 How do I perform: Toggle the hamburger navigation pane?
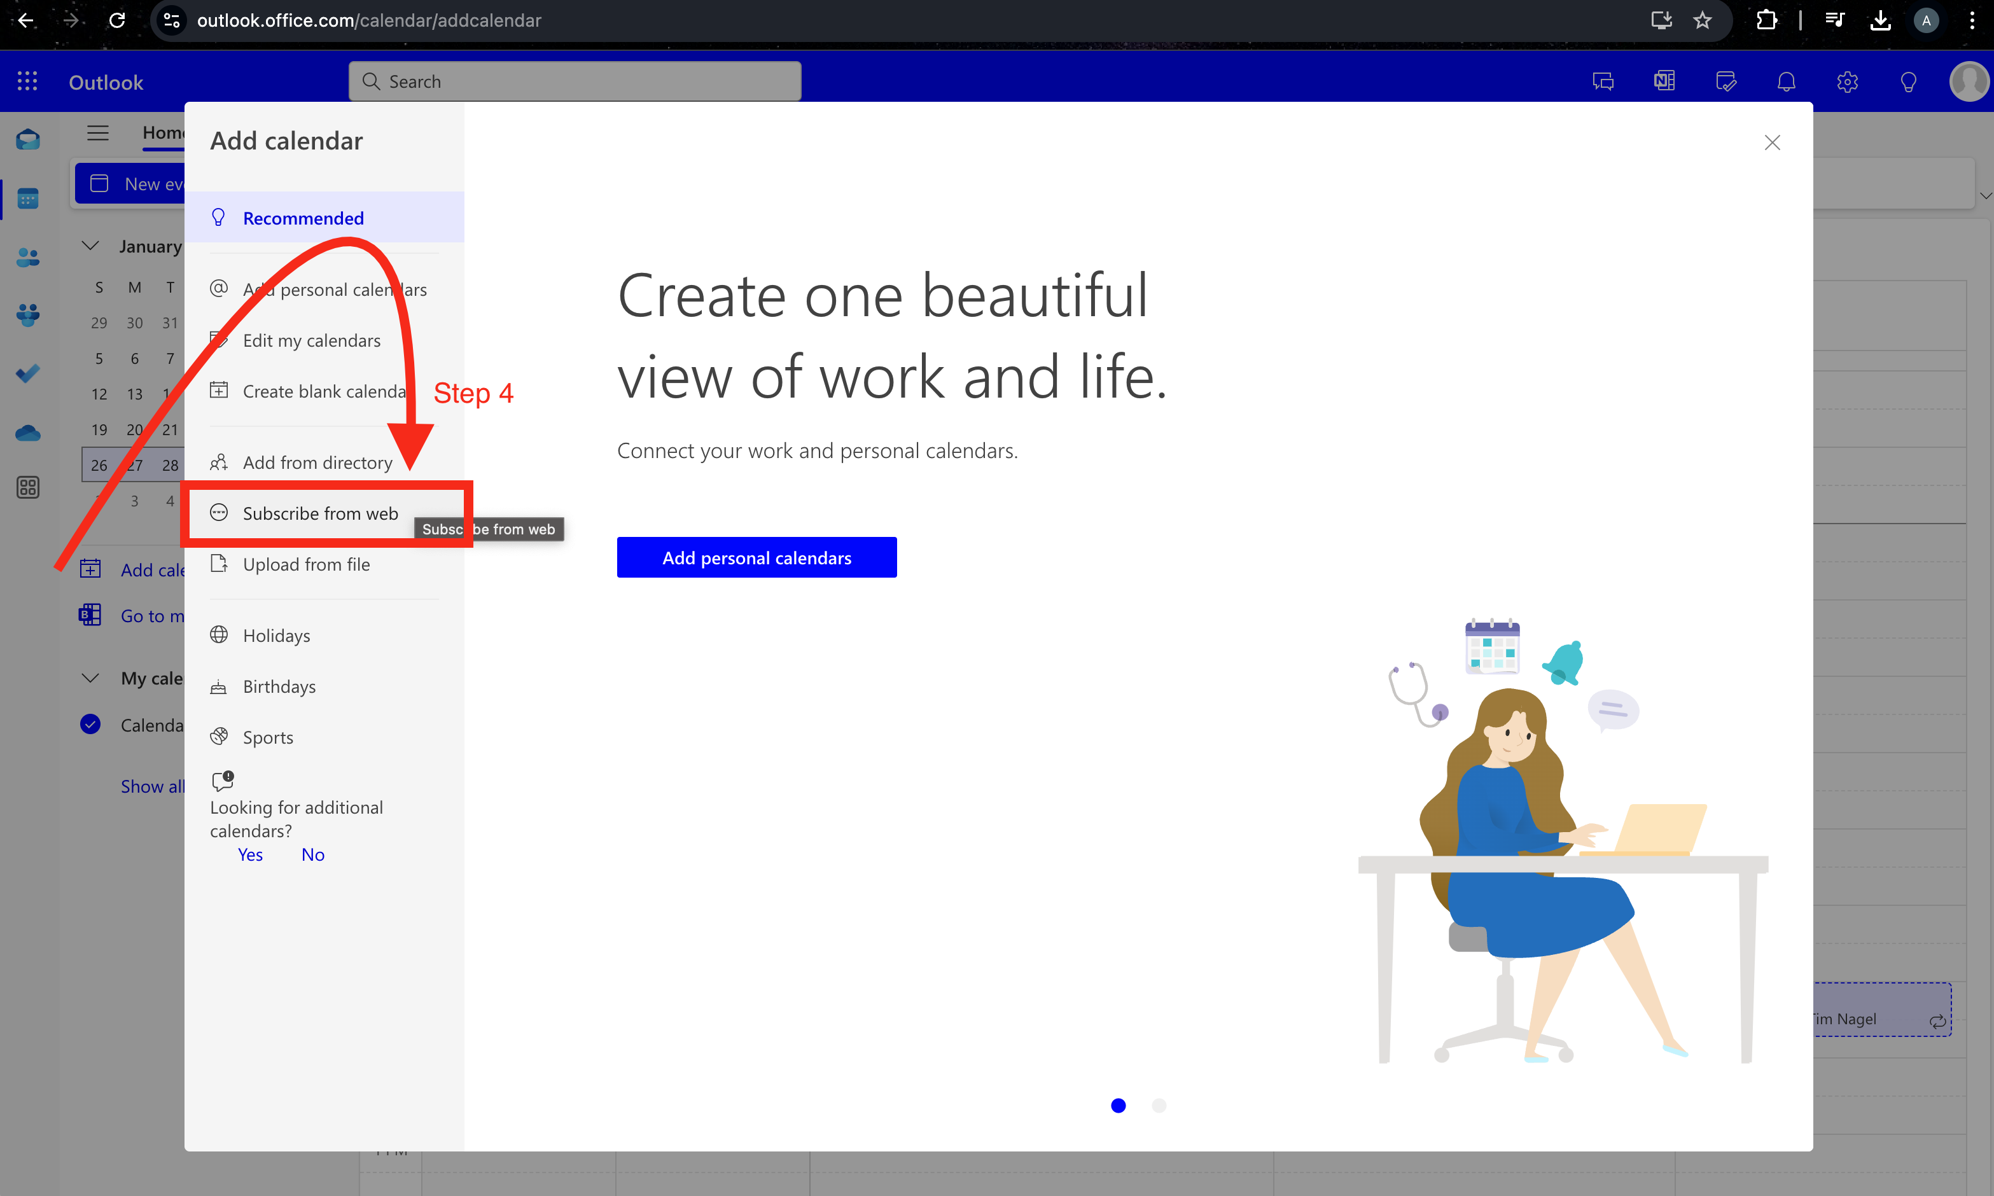pyautogui.click(x=97, y=133)
